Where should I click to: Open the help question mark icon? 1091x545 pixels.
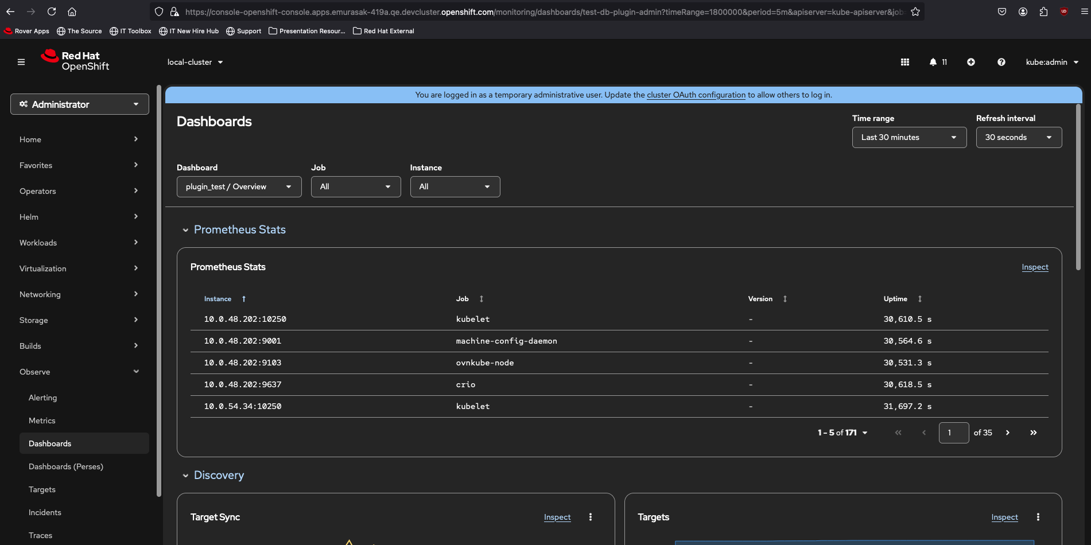pyautogui.click(x=1001, y=62)
